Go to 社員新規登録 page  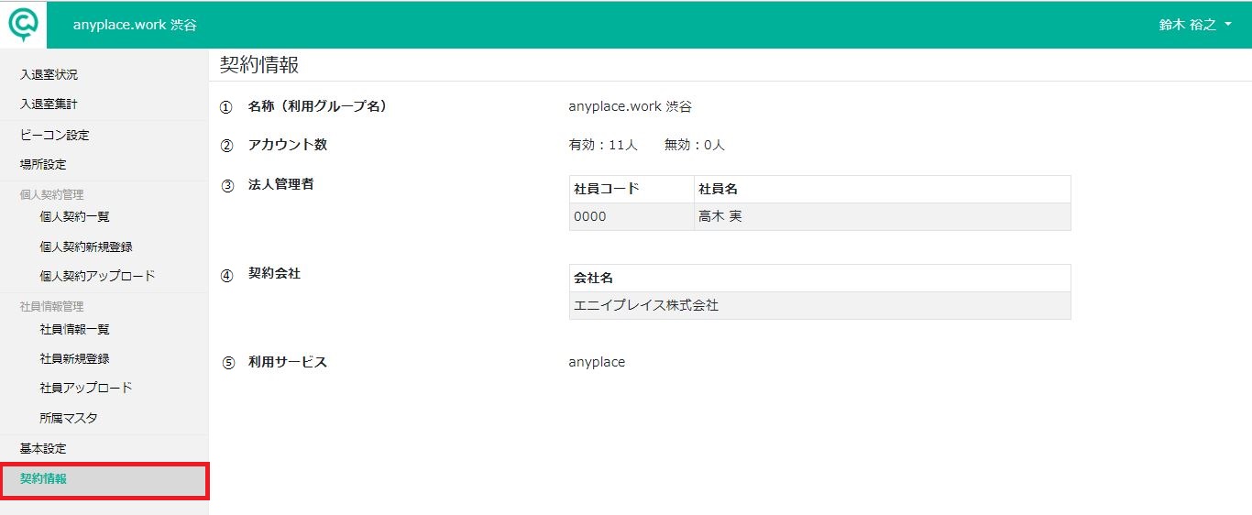(x=75, y=359)
